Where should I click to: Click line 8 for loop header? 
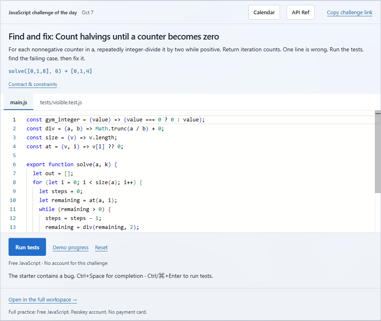coord(88,182)
